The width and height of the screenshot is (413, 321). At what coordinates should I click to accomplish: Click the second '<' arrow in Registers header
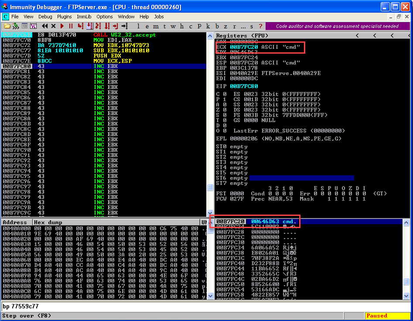pyautogui.click(x=375, y=36)
